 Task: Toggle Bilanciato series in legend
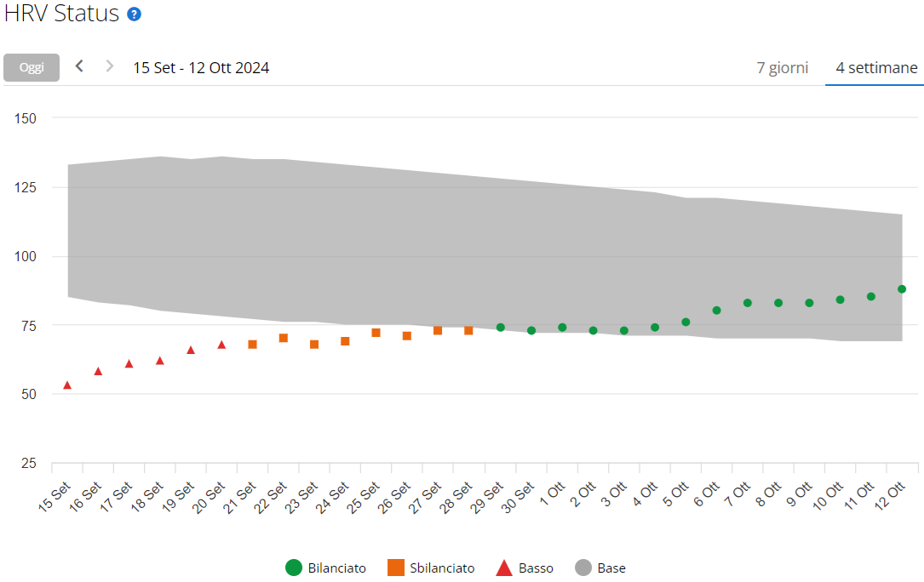point(325,568)
